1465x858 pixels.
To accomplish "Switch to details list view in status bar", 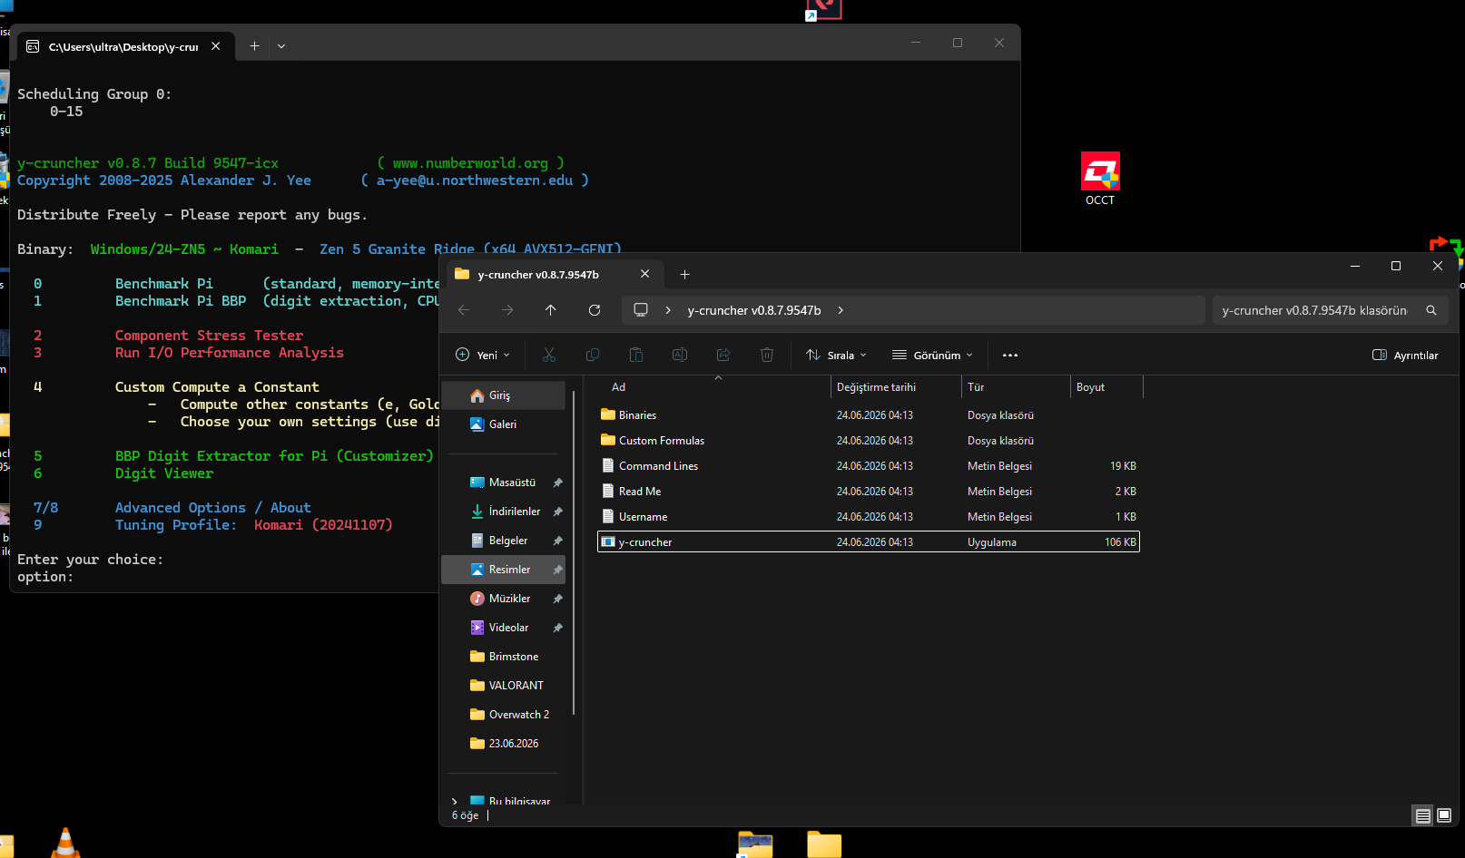I will click(1422, 815).
